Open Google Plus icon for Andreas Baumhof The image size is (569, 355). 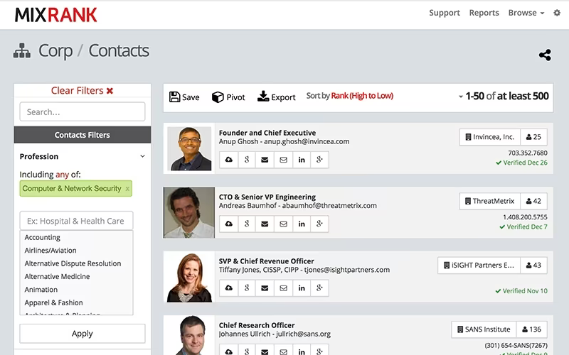(x=319, y=224)
